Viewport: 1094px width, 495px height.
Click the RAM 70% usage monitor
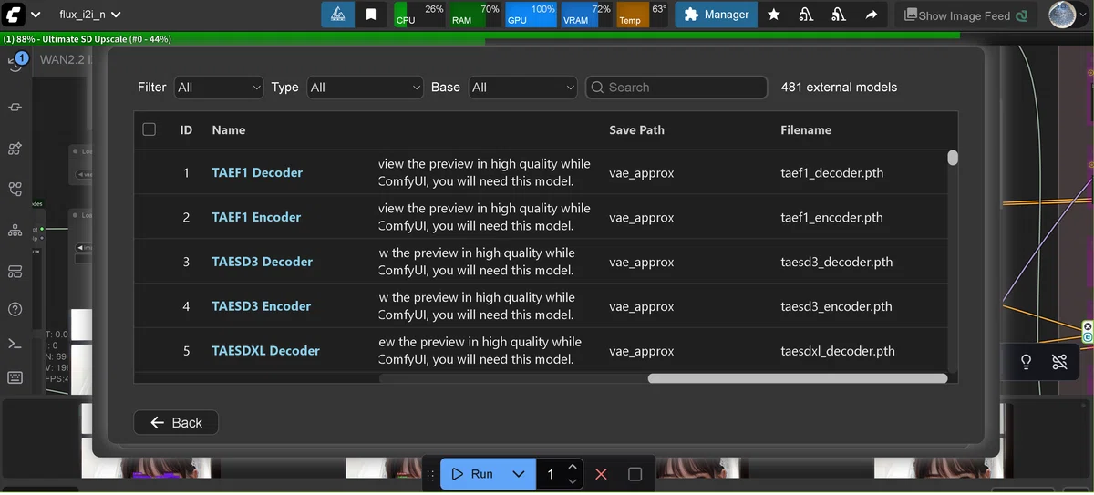pyautogui.click(x=476, y=15)
